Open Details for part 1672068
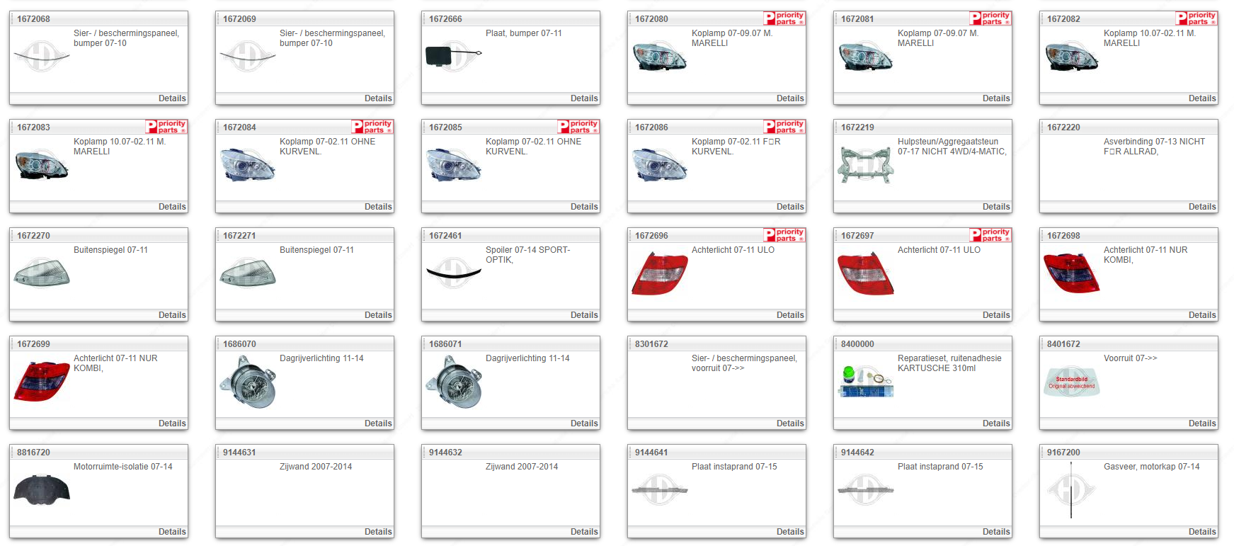The height and width of the screenshot is (546, 1234). (x=172, y=98)
